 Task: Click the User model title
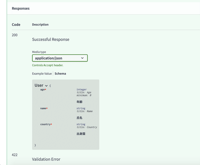coord(39,85)
